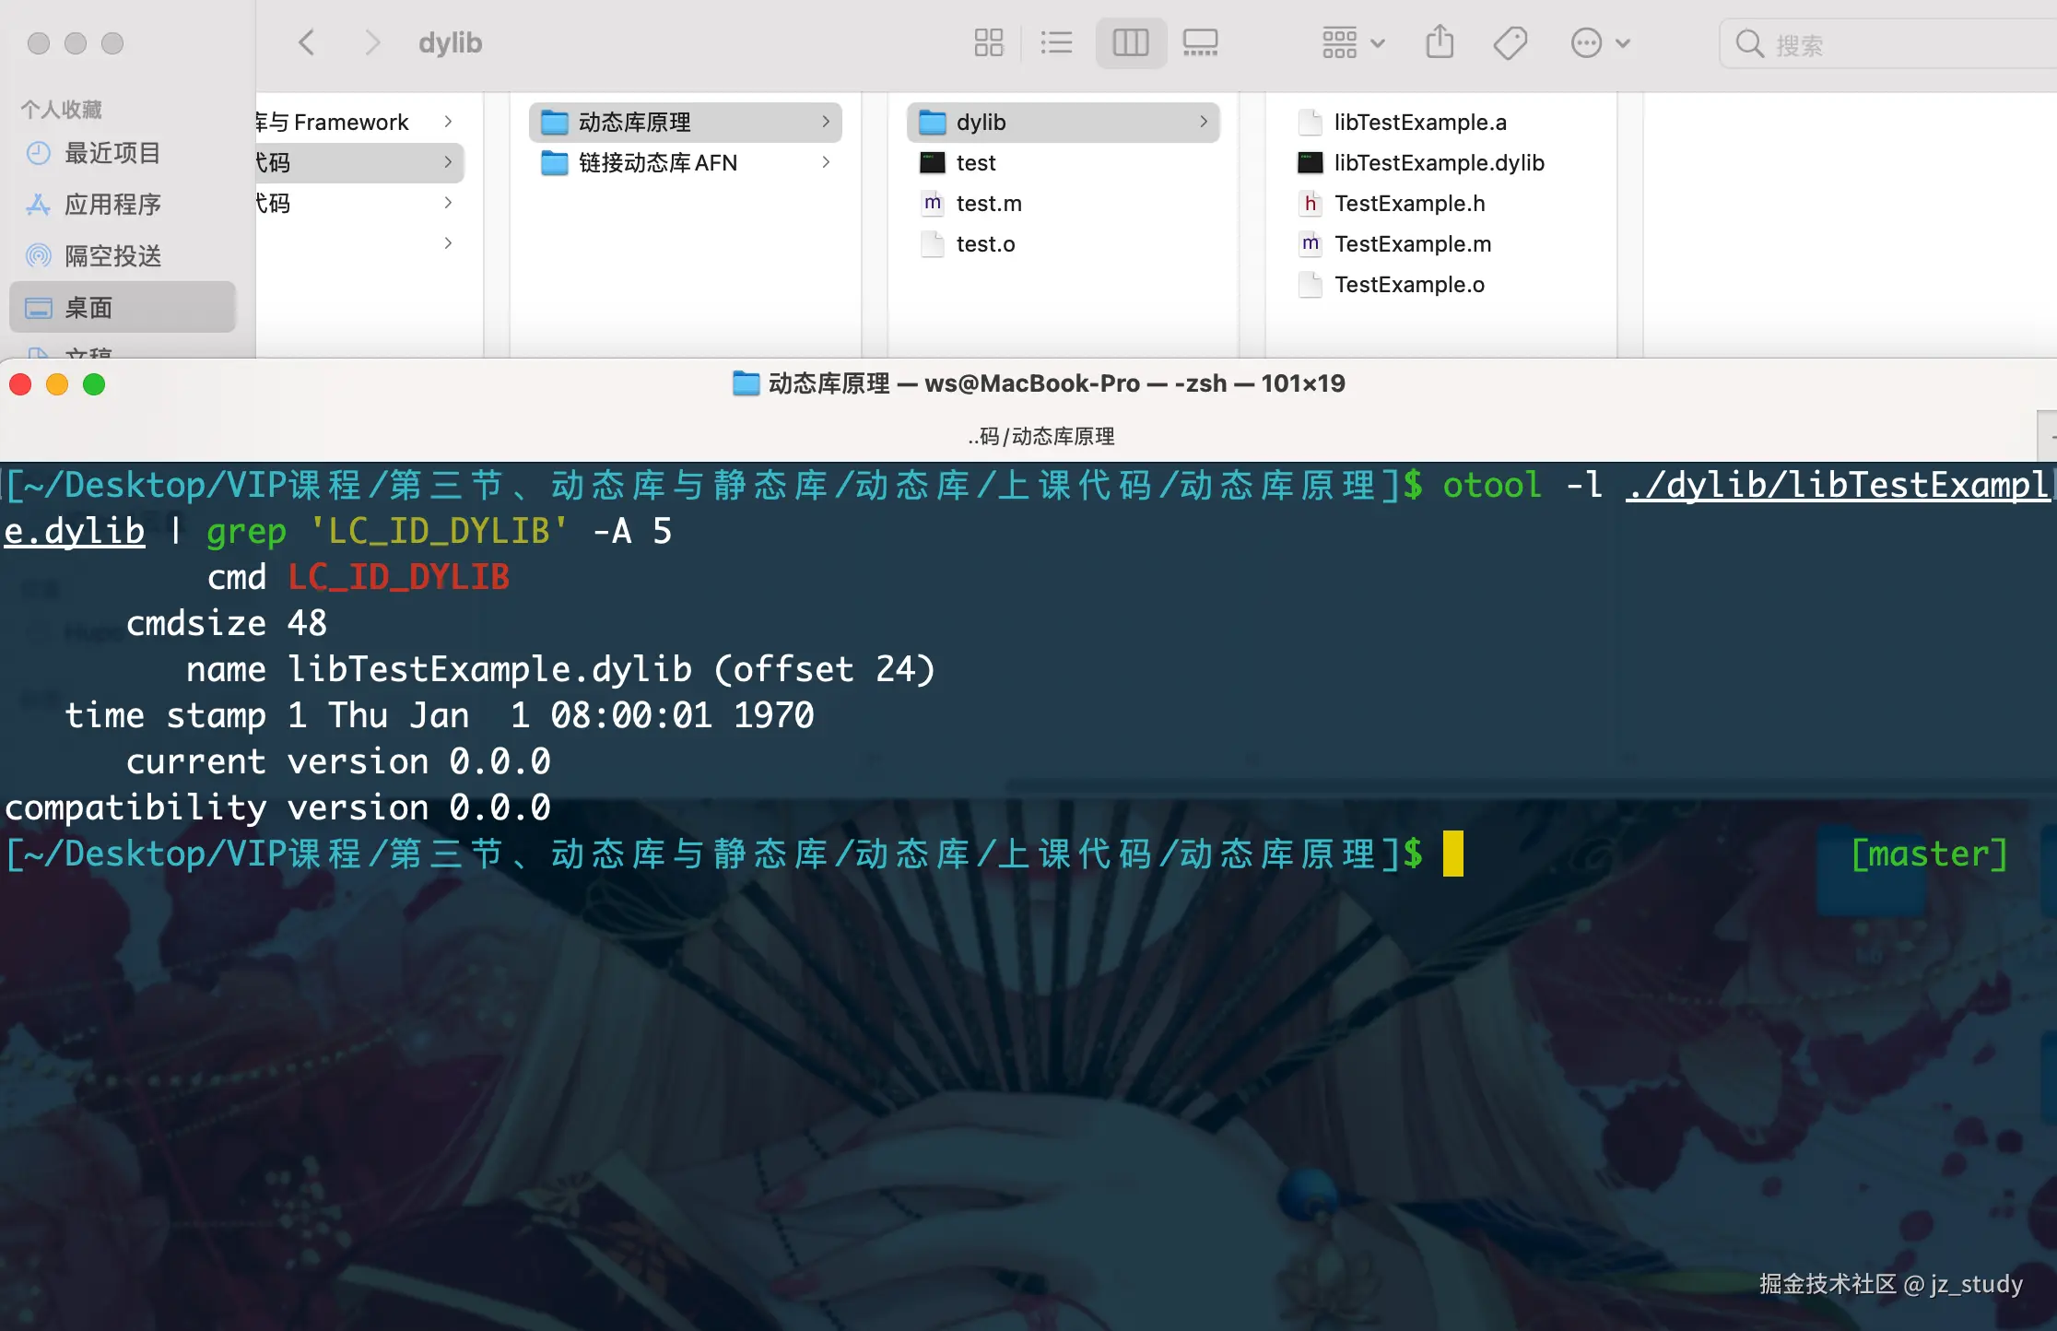
Task: Click the tag icon to edit tags
Action: tap(1510, 42)
